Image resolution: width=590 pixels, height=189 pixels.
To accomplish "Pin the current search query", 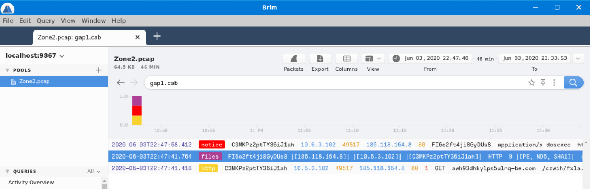I will pyautogui.click(x=543, y=83).
